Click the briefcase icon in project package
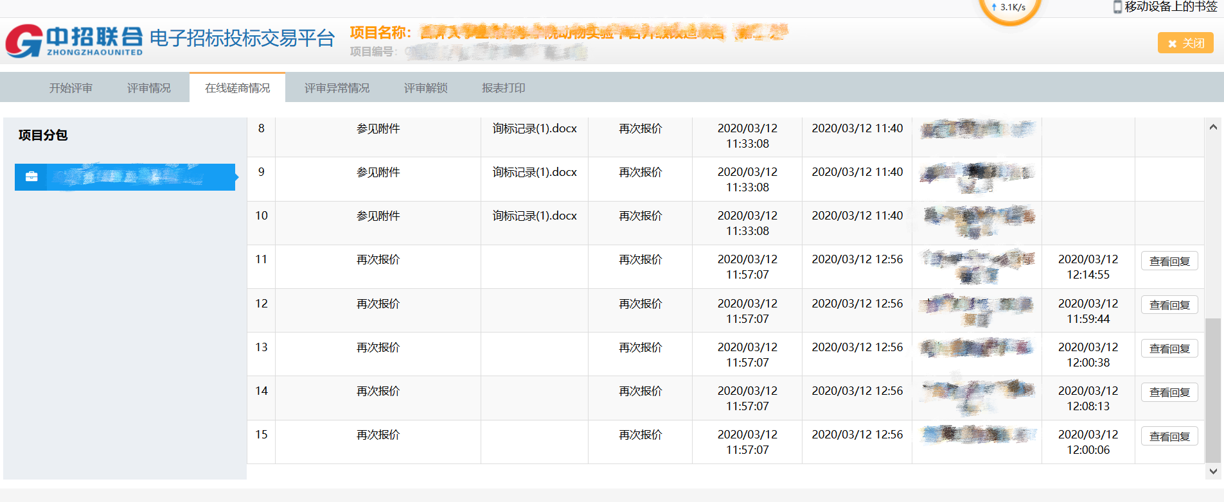Image resolution: width=1224 pixels, height=502 pixels. (31, 177)
